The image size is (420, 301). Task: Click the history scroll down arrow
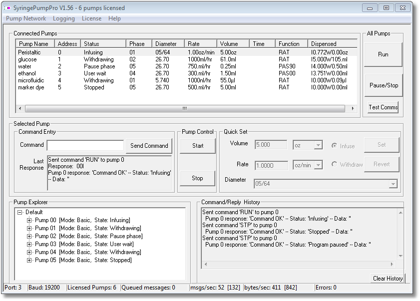coord(401,256)
